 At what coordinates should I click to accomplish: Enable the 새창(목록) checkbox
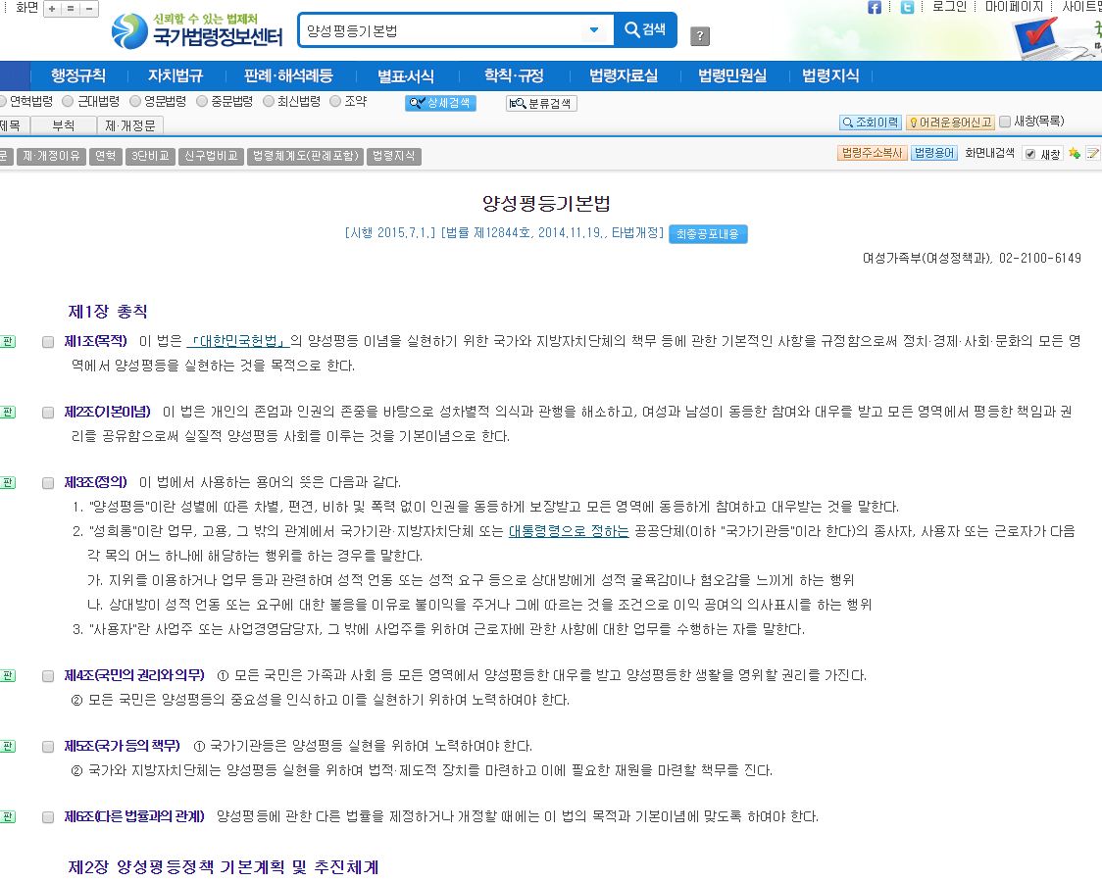pyautogui.click(x=1003, y=120)
